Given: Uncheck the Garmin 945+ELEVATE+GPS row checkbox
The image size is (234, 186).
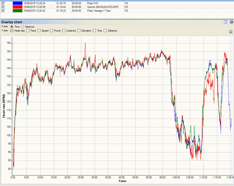Looking at the screenshot, I should click(3, 7).
